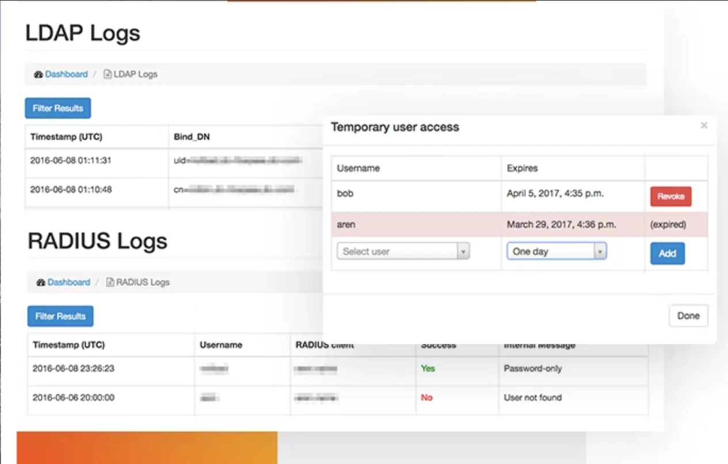This screenshot has width=728, height=464.
Task: Add a new temporary user
Action: point(667,253)
